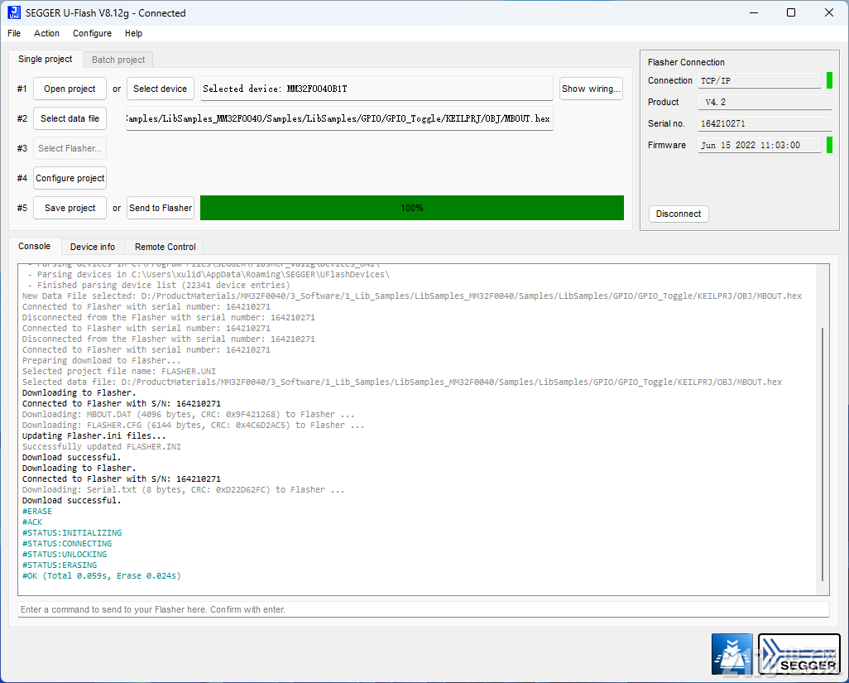Click the 'New Data File selected' console line

pos(412,296)
